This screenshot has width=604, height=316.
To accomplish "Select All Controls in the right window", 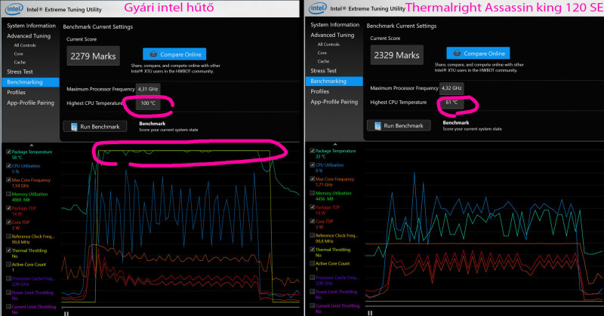I will click(x=328, y=44).
